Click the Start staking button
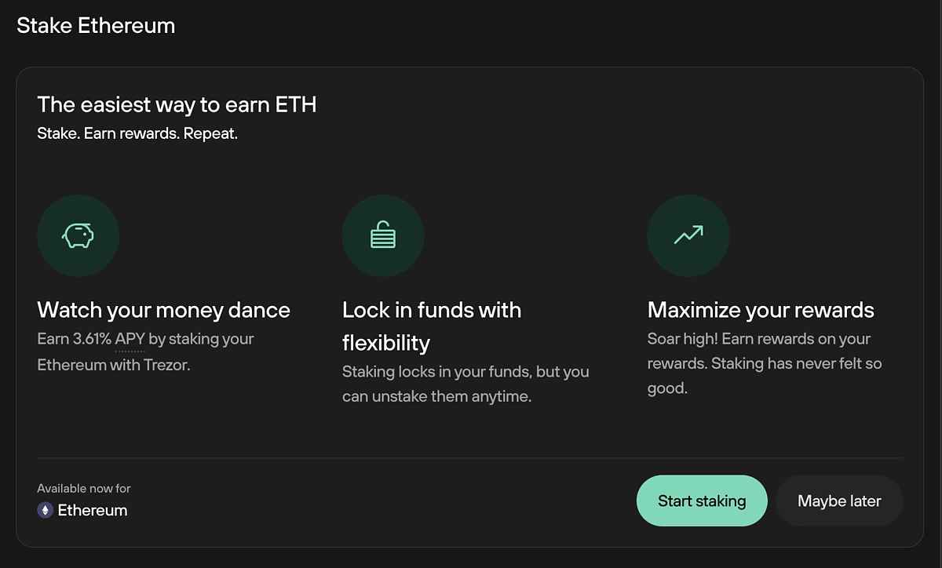The height and width of the screenshot is (568, 942). click(702, 501)
